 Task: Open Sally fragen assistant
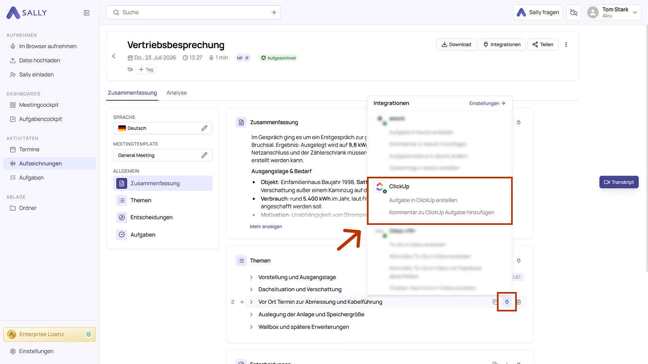point(538,13)
